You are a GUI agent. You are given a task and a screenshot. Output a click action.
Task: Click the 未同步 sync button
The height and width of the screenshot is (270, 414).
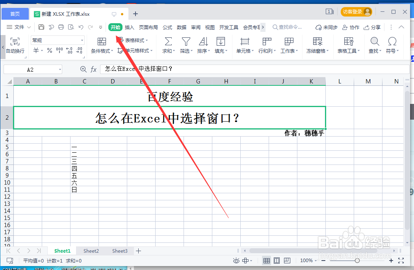pyautogui.click(x=326, y=27)
